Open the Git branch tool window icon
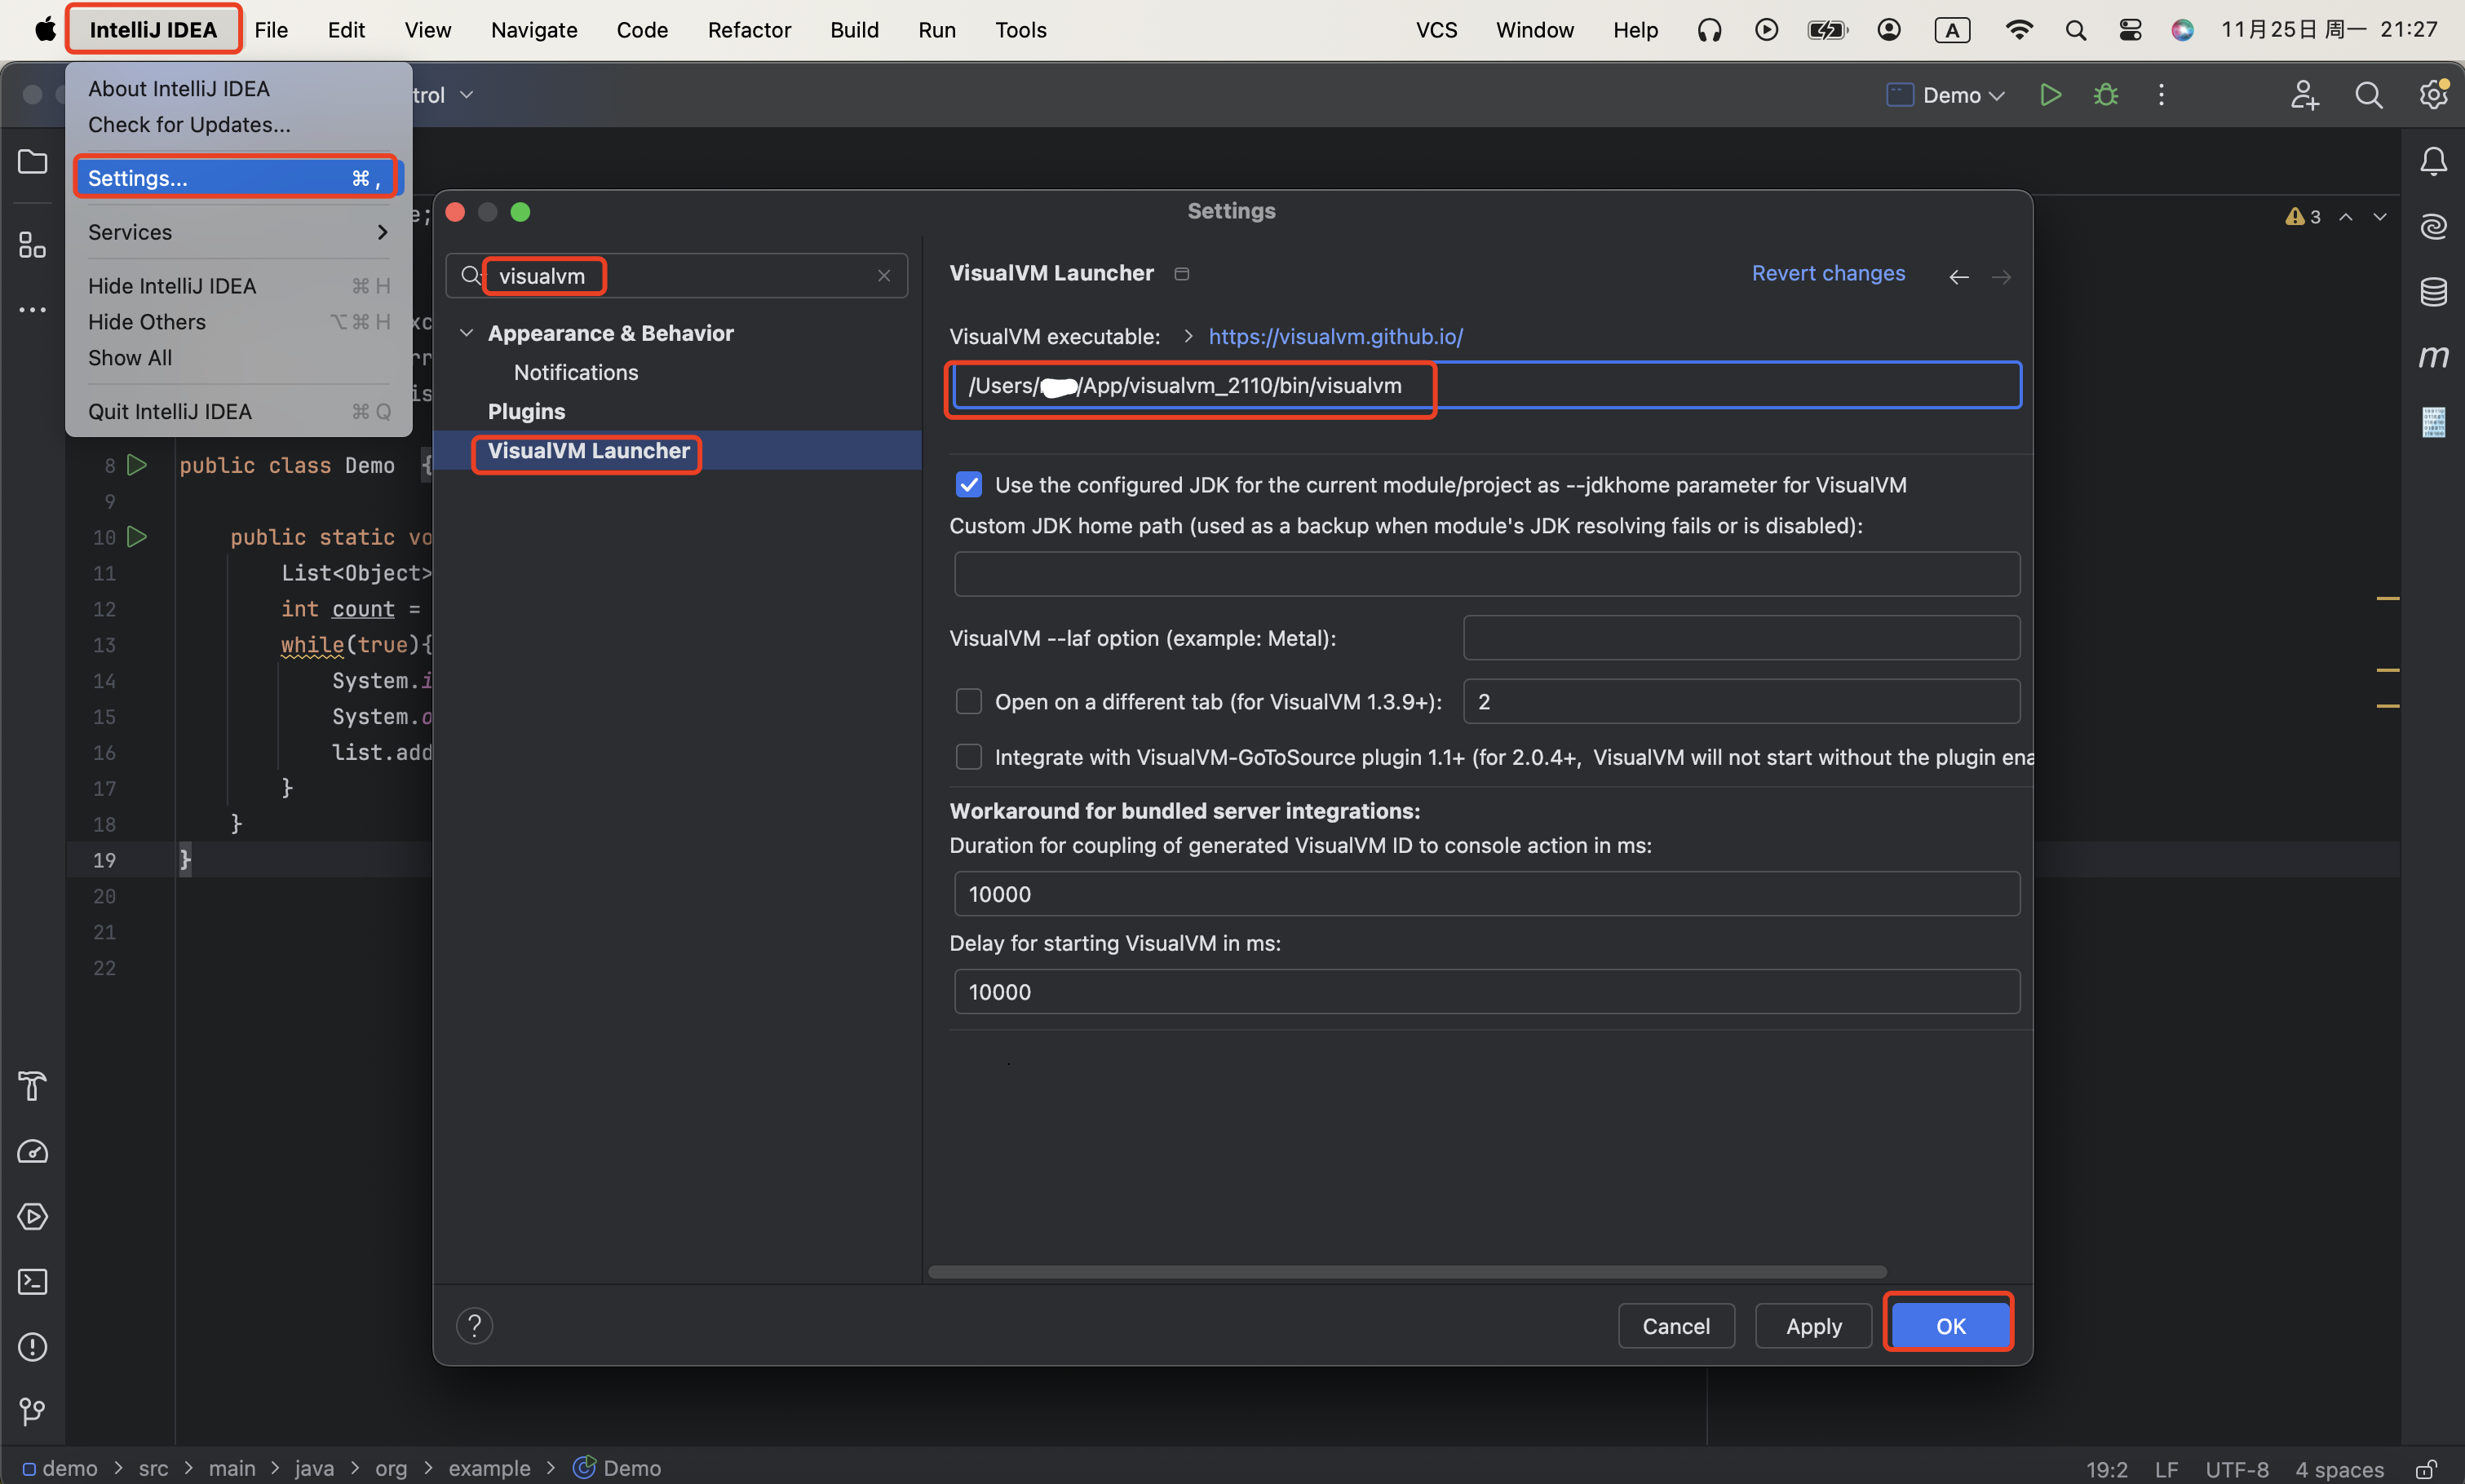The height and width of the screenshot is (1484, 2465). pos(33,1411)
